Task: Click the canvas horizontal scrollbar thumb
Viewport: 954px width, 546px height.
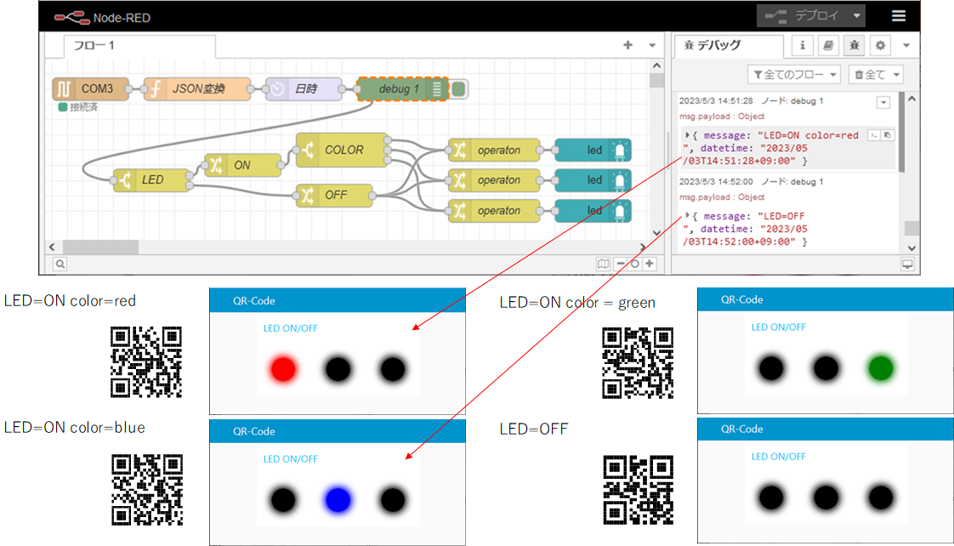Action: pos(110,247)
